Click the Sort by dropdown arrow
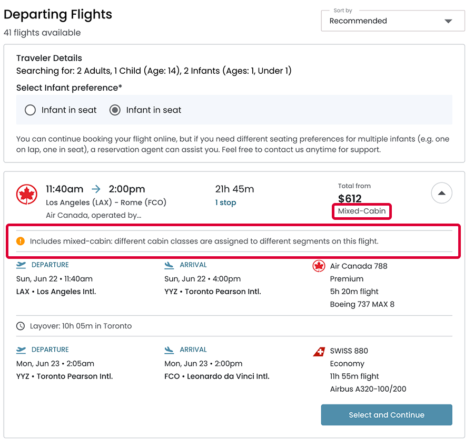Image resolution: width=474 pixels, height=445 pixels. [x=448, y=22]
